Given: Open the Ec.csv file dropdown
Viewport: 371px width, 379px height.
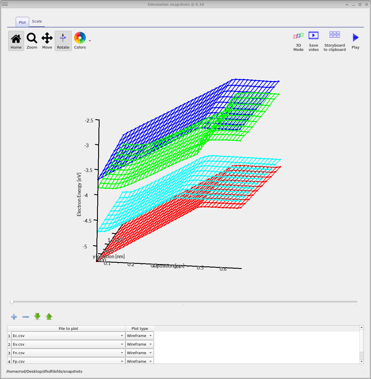Looking at the screenshot, I should coord(68,336).
